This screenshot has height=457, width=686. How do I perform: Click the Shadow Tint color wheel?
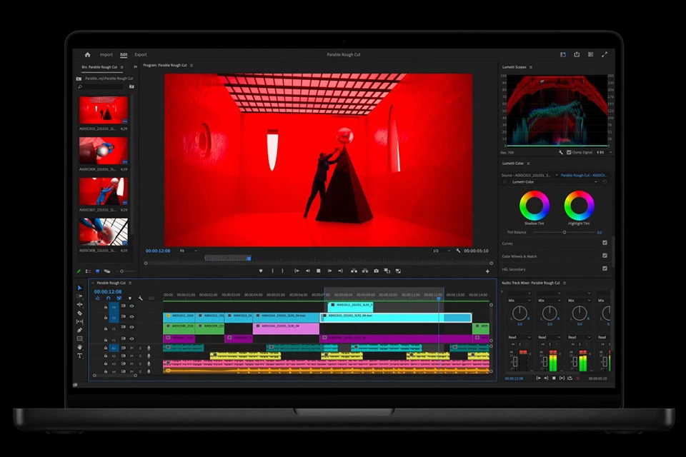534,206
